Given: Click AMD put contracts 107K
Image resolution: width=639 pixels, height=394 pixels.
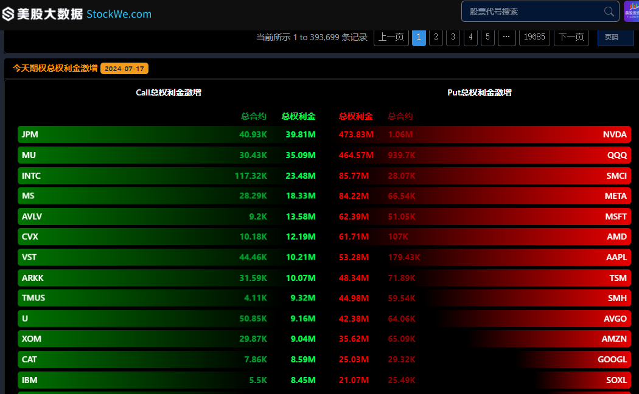Looking at the screenshot, I should tap(398, 237).
